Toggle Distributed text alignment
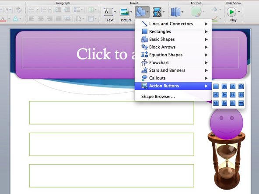 (x=68, y=19)
